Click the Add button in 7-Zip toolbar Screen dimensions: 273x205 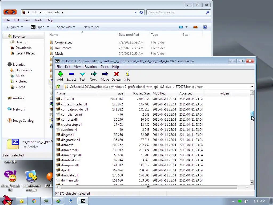(60, 76)
